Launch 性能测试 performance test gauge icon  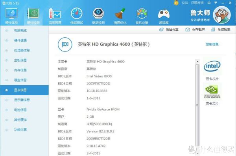[77, 16]
